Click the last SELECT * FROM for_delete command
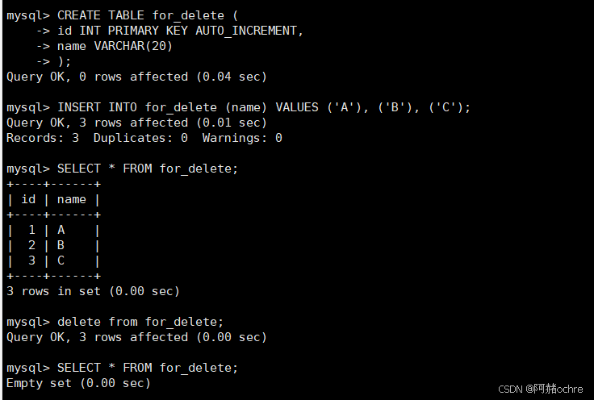This screenshot has height=400, width=594. (x=148, y=368)
